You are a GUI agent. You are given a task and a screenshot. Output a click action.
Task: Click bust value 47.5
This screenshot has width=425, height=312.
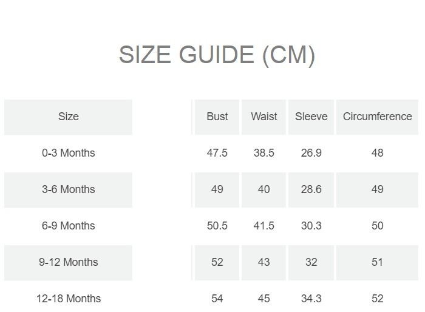(x=217, y=153)
